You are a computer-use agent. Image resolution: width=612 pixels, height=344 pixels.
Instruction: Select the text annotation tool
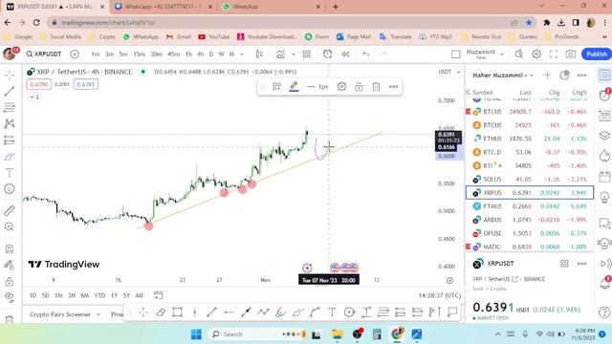[x=10, y=172]
